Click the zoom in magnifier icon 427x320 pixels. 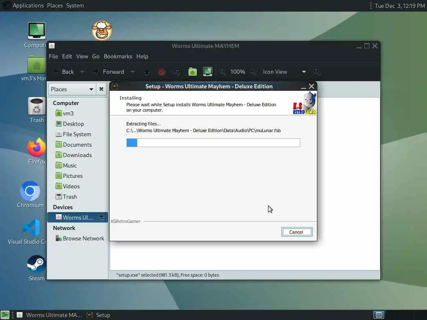pyautogui.click(x=253, y=72)
